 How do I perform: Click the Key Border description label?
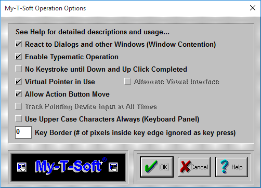(135, 133)
